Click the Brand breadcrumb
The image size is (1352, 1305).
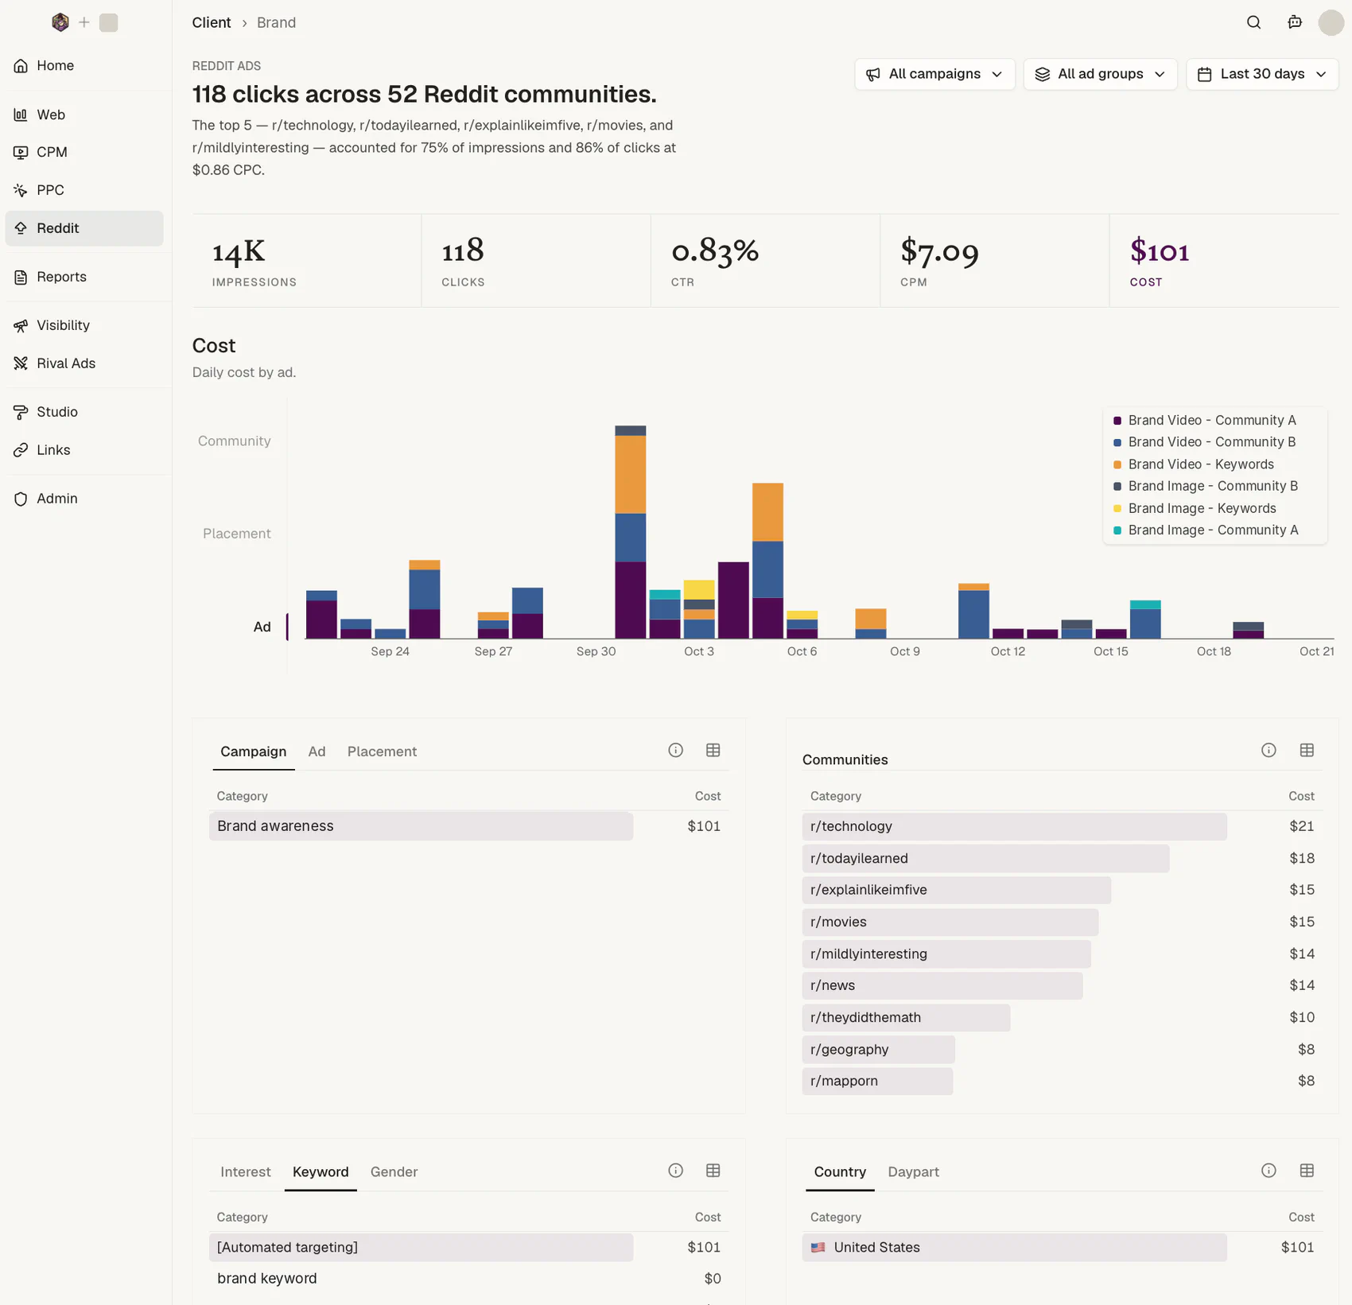(x=276, y=22)
